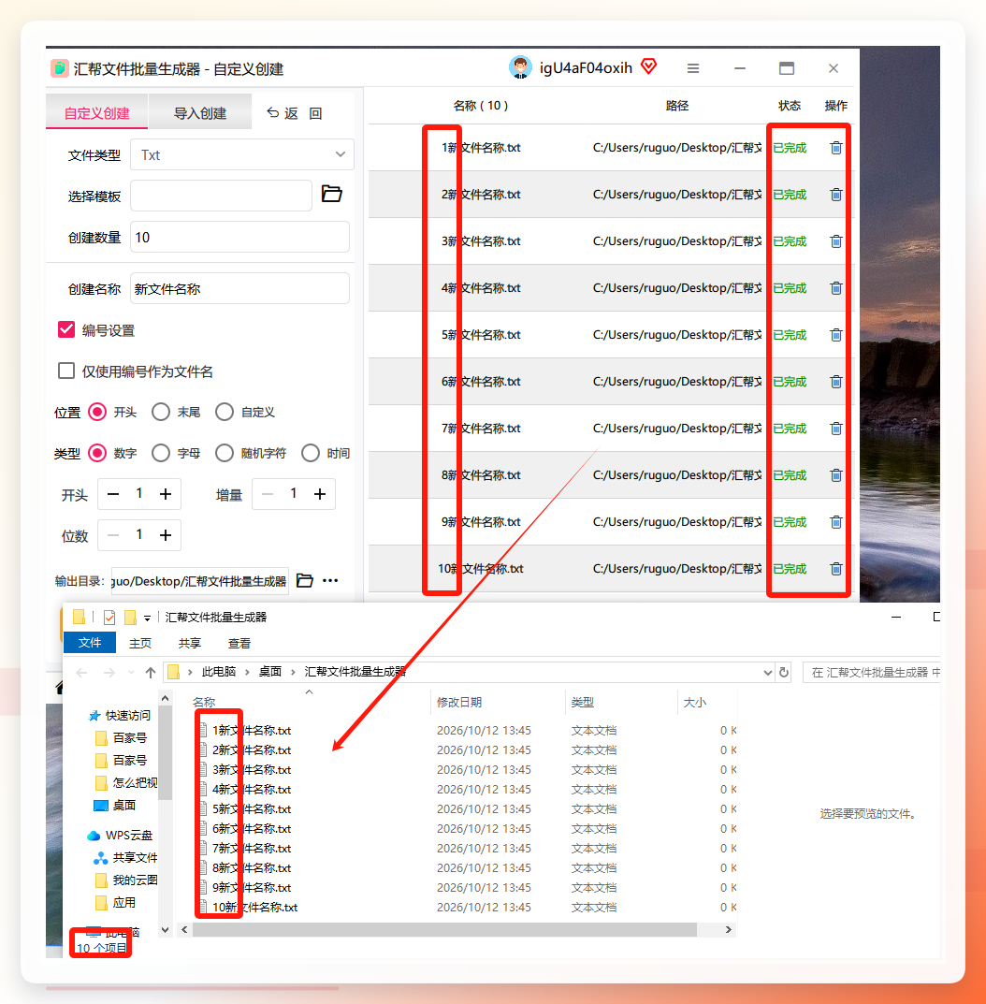Open Explorer quick access toolbar dropdown arrow
The image size is (986, 1004).
click(x=147, y=618)
